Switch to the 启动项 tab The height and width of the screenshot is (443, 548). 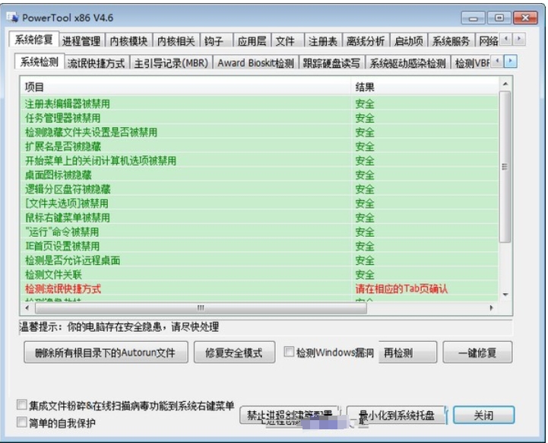(x=408, y=41)
